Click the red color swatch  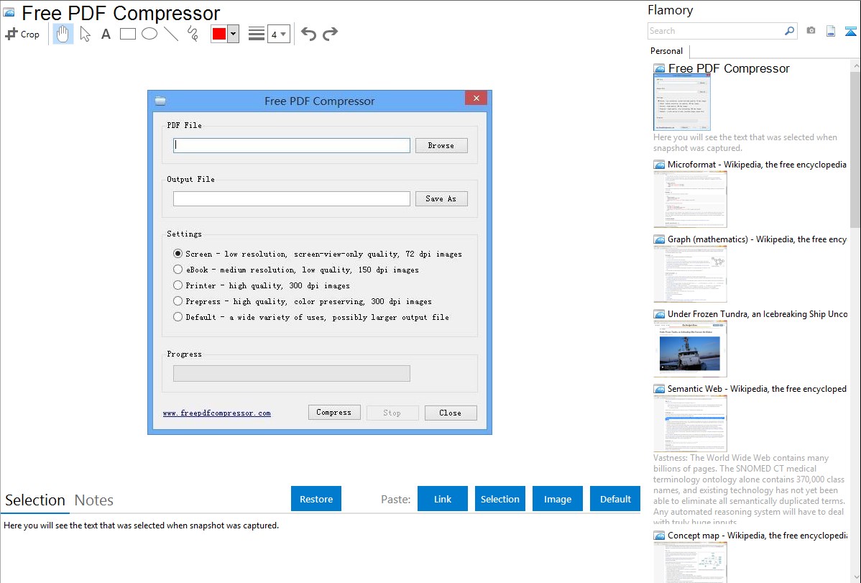219,34
